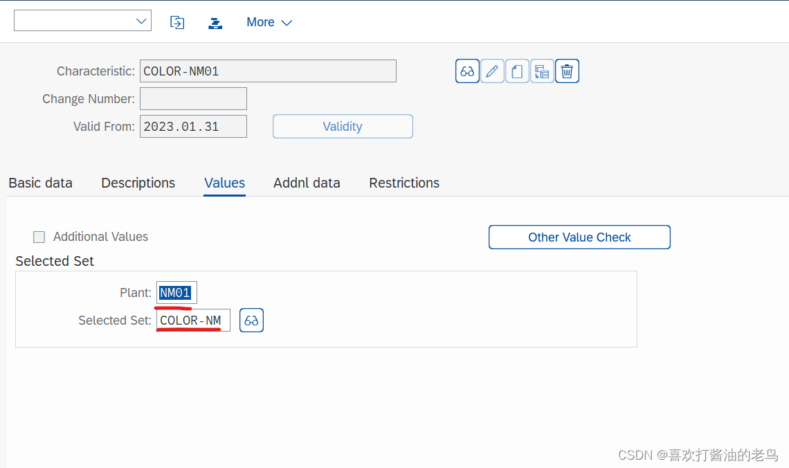Click the trash icon to delete the characteristic

(x=567, y=71)
